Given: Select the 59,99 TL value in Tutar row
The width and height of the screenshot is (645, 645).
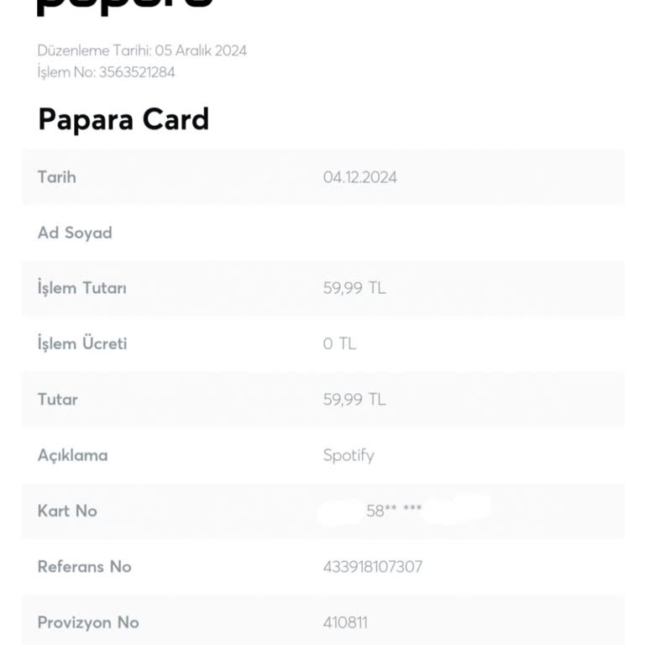Looking at the screenshot, I should (x=354, y=399).
